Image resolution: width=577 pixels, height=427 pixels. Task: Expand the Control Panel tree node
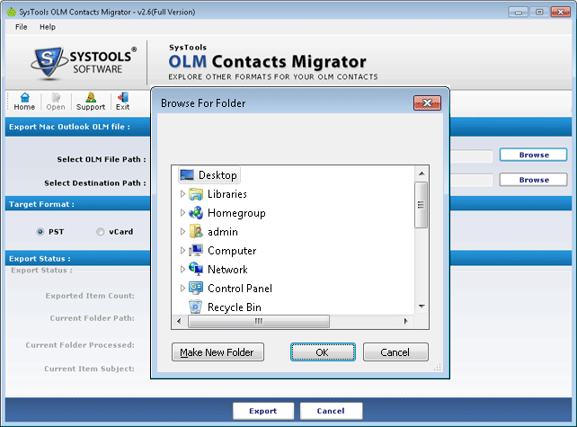point(182,289)
